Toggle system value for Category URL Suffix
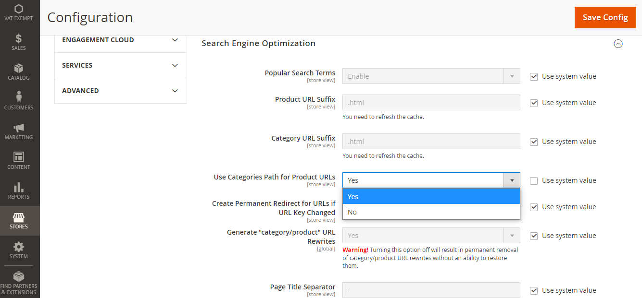 click(x=534, y=142)
